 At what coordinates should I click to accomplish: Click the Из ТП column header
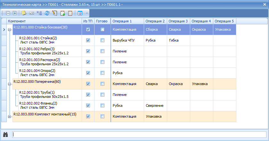[88, 21]
